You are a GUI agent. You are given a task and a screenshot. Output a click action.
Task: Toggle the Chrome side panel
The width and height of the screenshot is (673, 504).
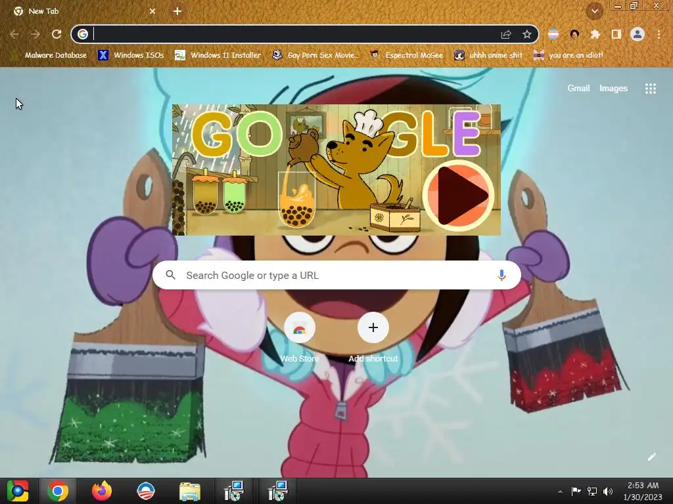tap(616, 34)
